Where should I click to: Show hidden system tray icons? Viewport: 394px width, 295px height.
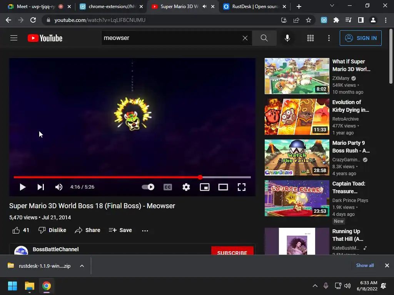pyautogui.click(x=315, y=286)
